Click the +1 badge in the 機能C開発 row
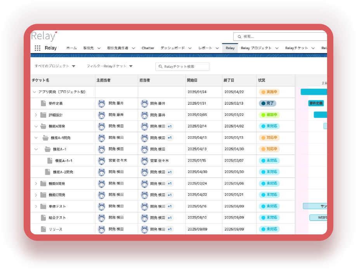Screen dimensions: 357x272 coord(170,195)
